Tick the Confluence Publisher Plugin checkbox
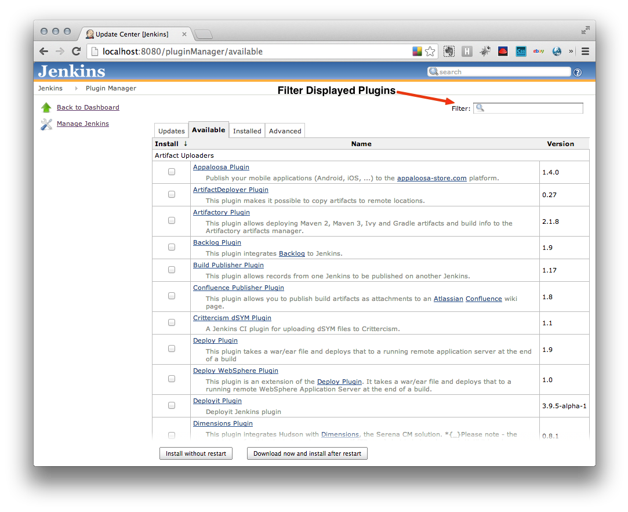 click(172, 296)
